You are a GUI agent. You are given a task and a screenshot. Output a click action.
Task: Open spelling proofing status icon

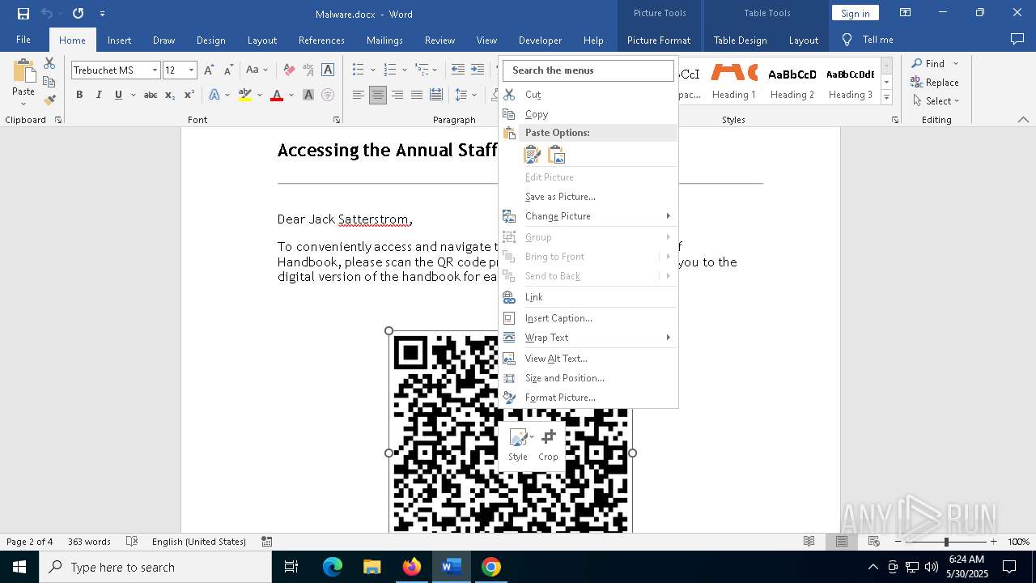131,542
